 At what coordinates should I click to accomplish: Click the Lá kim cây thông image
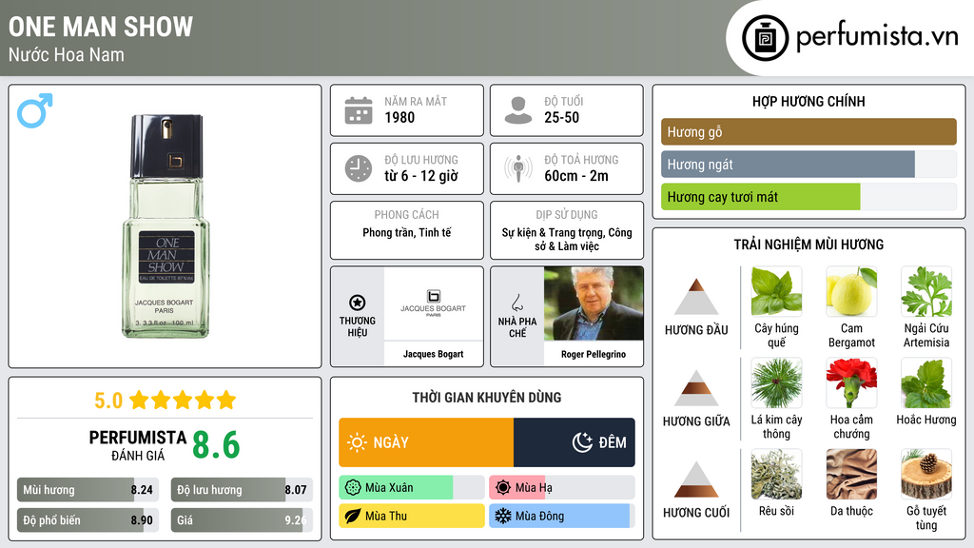pyautogui.click(x=776, y=382)
